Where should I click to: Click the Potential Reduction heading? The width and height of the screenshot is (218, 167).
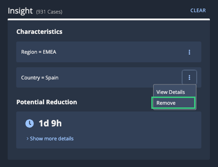(47, 102)
